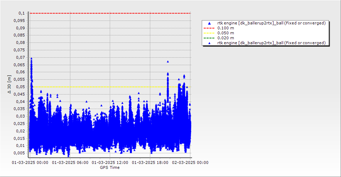341x177 pixels.
Task: Click the 01-03-2025 12:00 time label
Action: point(110,162)
